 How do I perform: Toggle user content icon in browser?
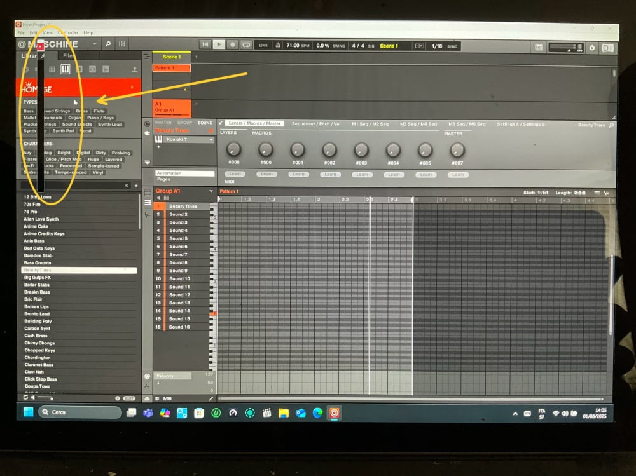134,70
